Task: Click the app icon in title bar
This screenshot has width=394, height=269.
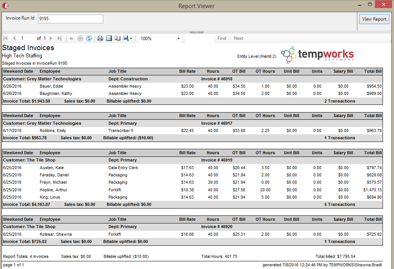Action: 6,6
